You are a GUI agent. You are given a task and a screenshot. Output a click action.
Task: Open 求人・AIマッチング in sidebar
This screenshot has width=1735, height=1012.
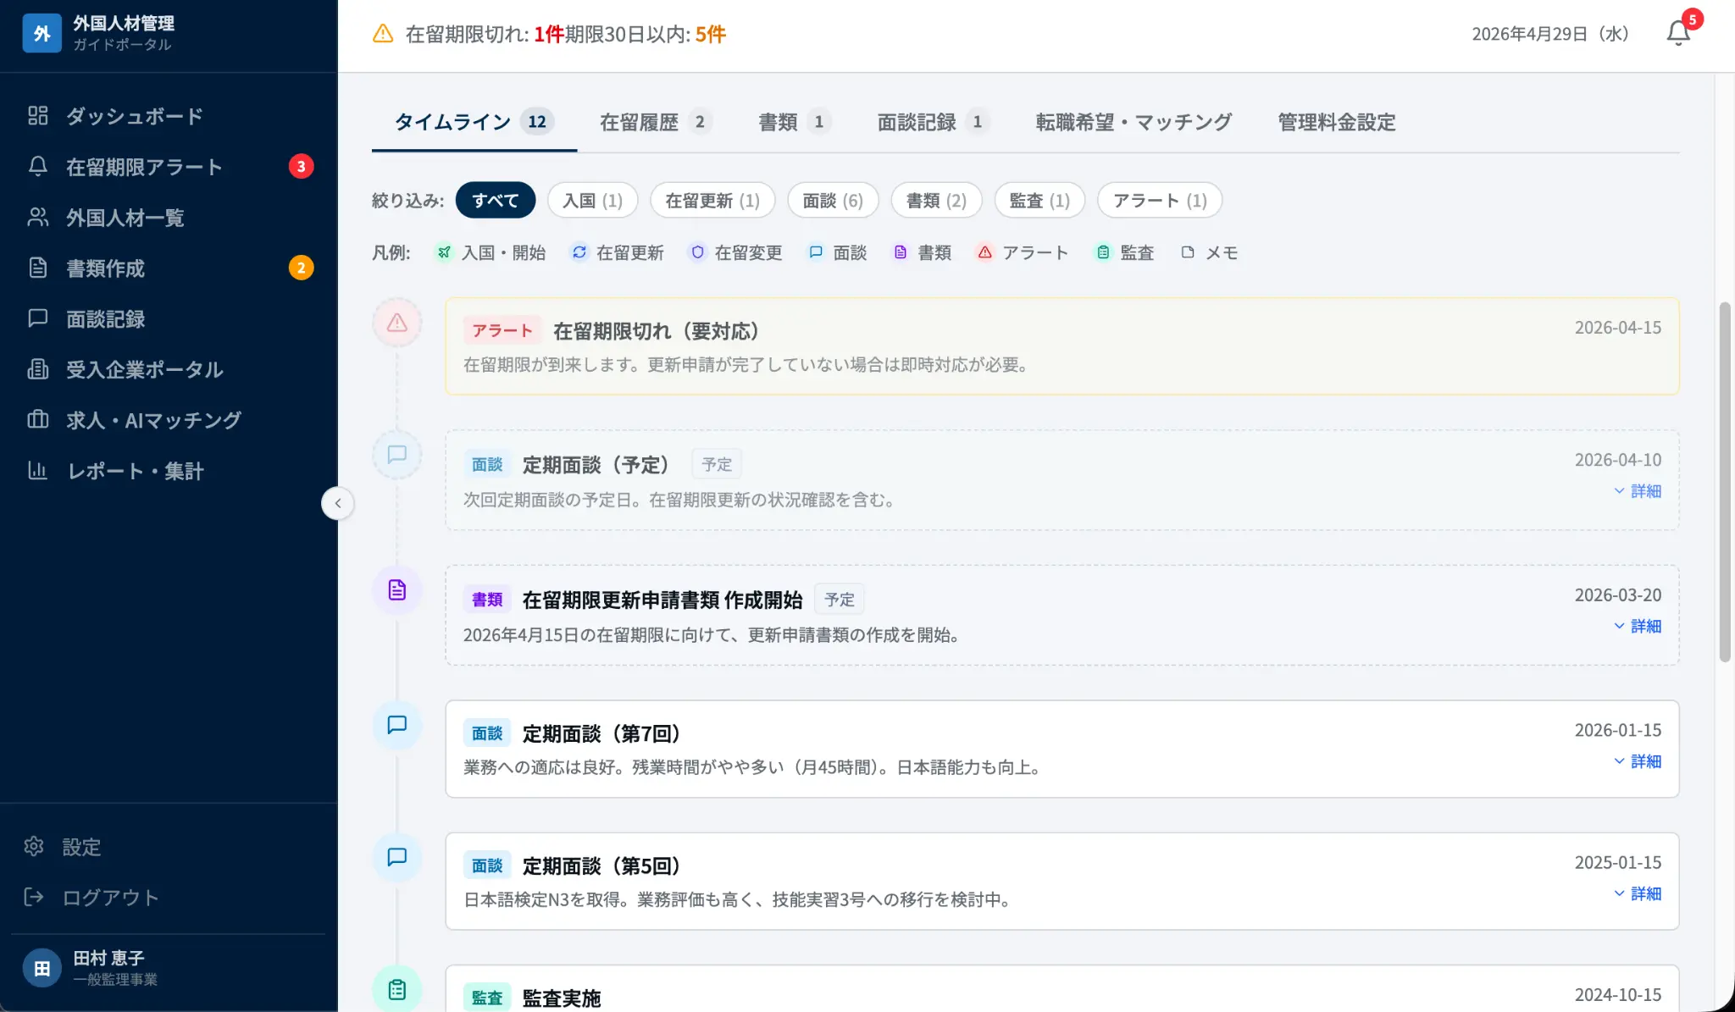[x=169, y=419]
